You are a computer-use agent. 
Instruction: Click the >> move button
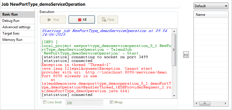[186, 55]
